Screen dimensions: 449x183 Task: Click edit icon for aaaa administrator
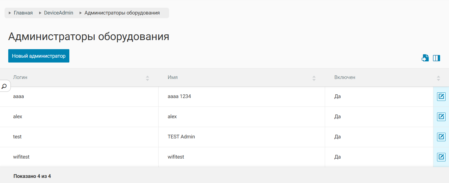(x=441, y=97)
